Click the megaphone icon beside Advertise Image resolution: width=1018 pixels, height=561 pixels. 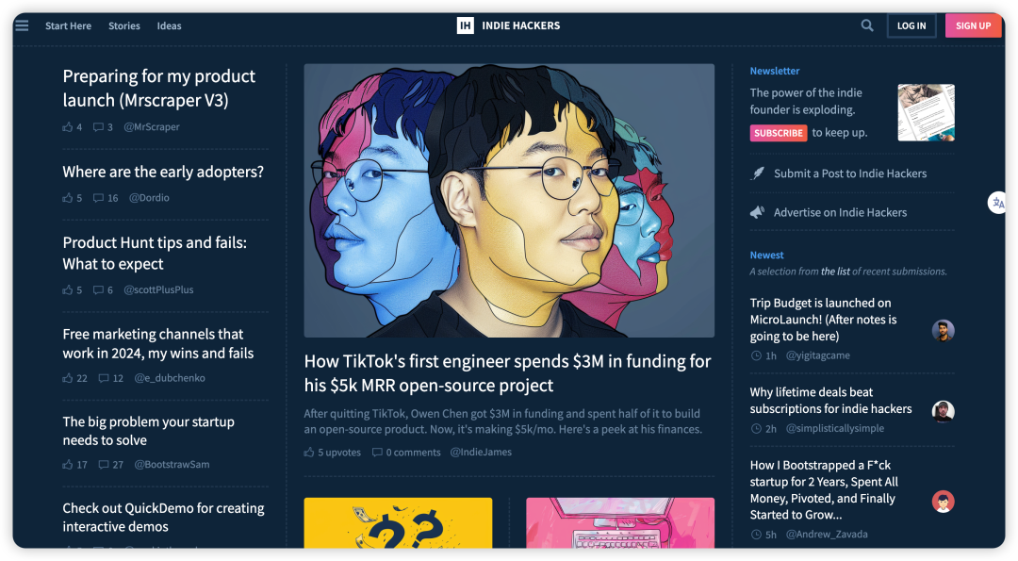click(757, 212)
